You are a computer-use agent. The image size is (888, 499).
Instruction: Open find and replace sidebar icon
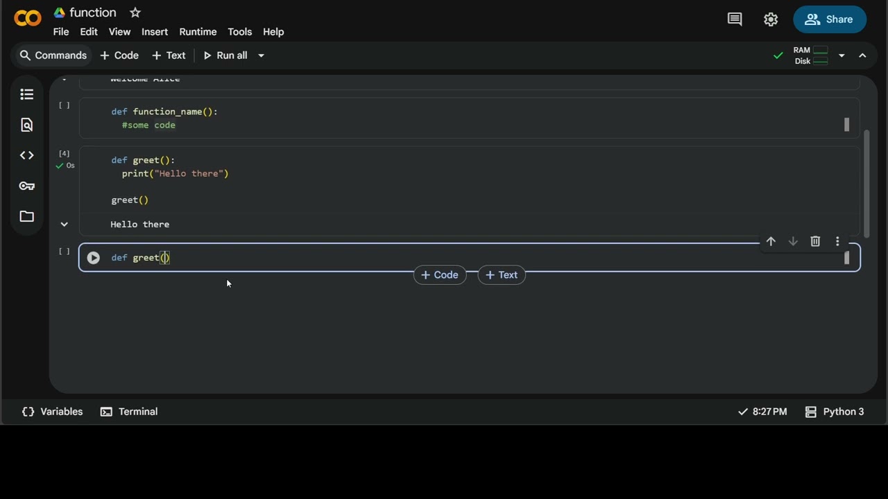click(27, 125)
